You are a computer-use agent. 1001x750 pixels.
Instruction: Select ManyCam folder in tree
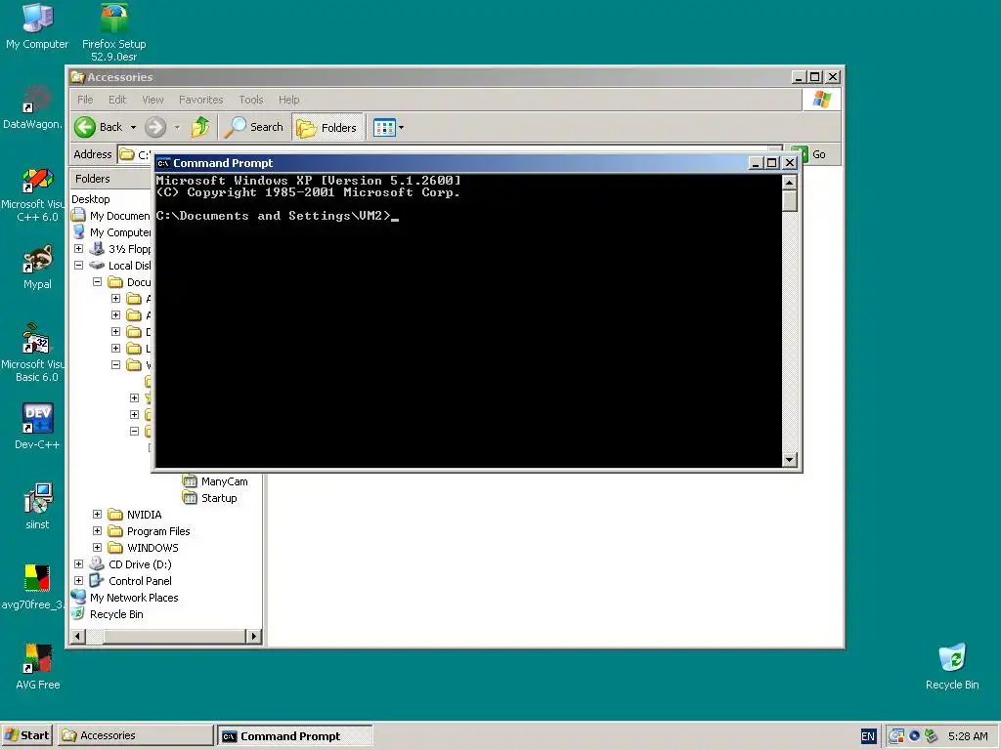point(216,481)
